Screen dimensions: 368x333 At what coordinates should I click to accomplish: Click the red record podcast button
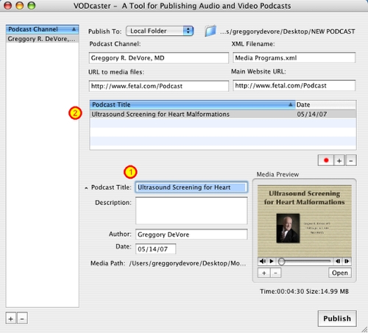pyautogui.click(x=326, y=160)
